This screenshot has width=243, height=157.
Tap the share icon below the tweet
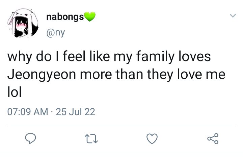pyautogui.click(x=213, y=138)
